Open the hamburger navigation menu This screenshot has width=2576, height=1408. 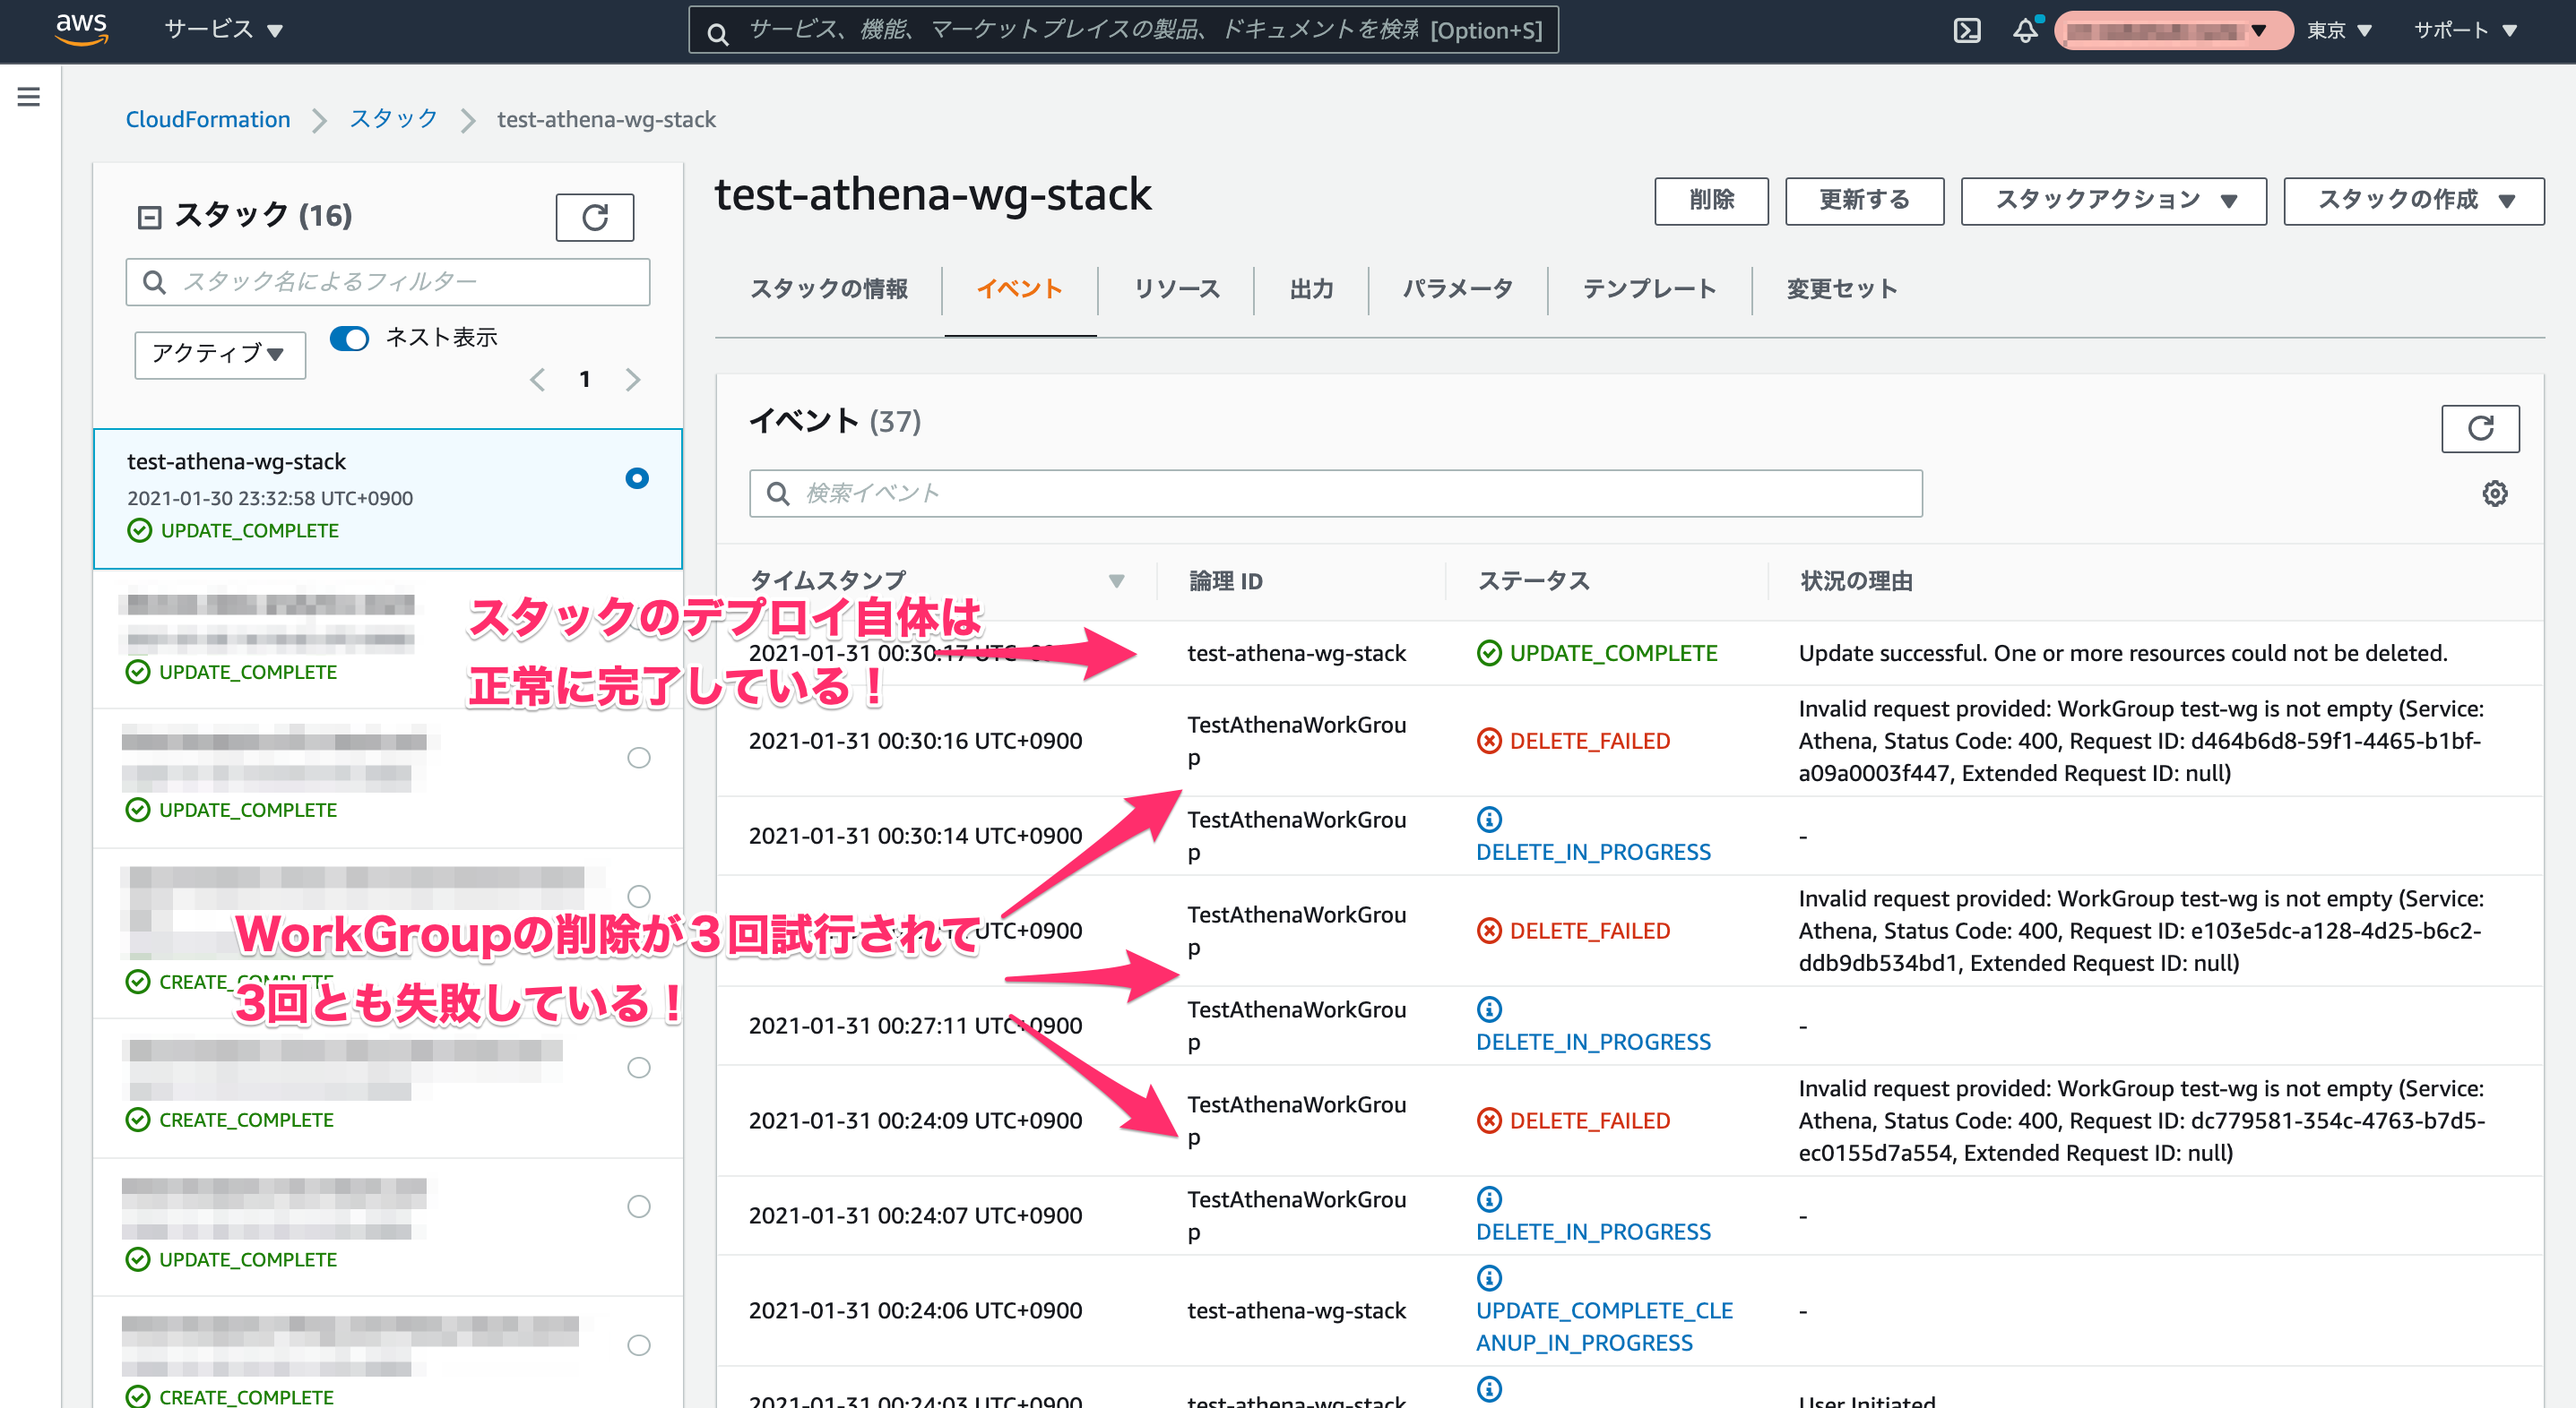point(29,97)
